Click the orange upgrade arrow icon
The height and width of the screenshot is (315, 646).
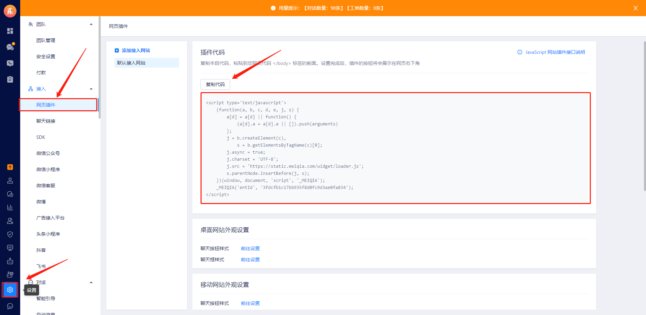[x=10, y=167]
